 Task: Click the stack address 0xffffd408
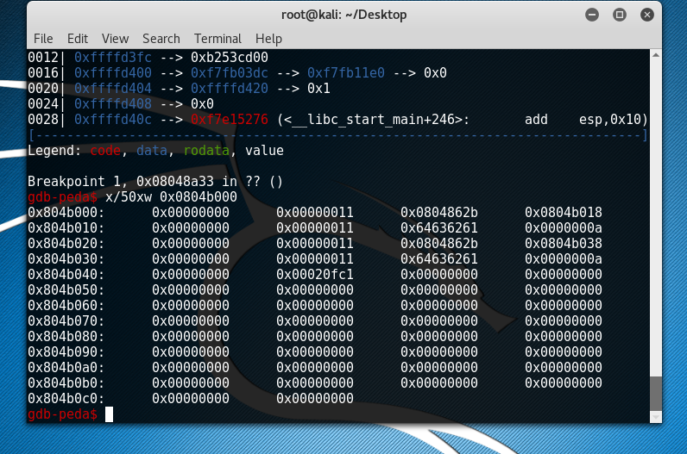112,103
